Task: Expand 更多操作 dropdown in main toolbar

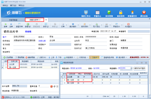Action: tap(78, 25)
